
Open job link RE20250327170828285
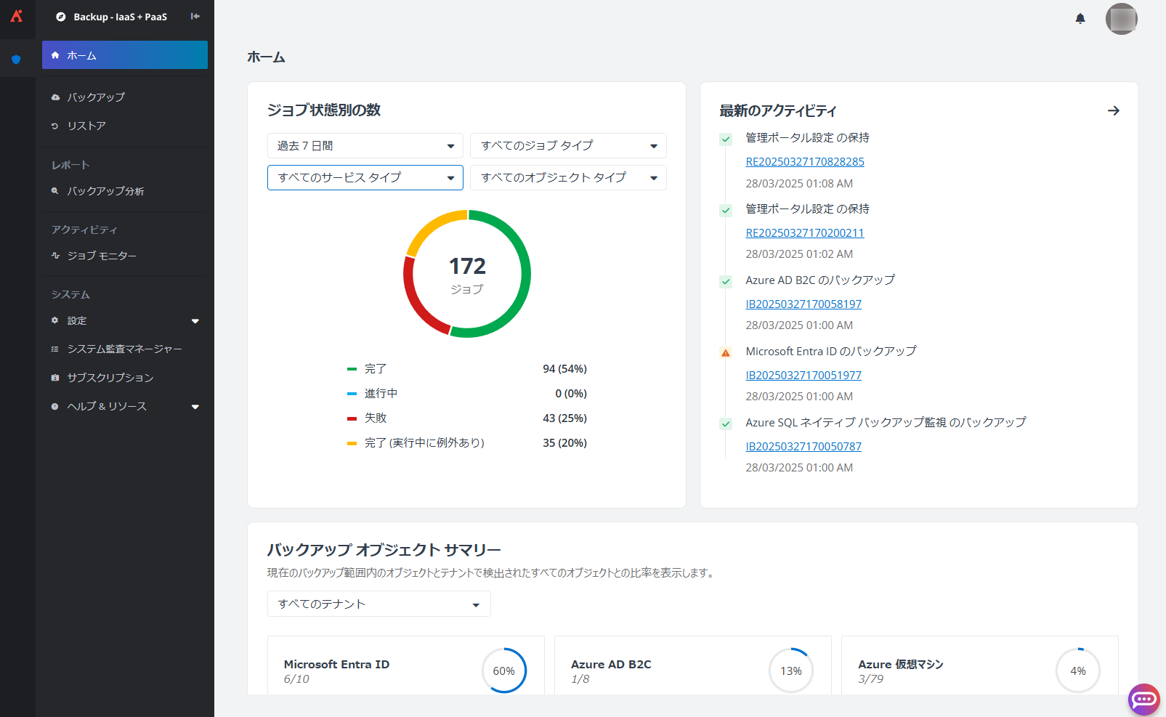(x=805, y=162)
